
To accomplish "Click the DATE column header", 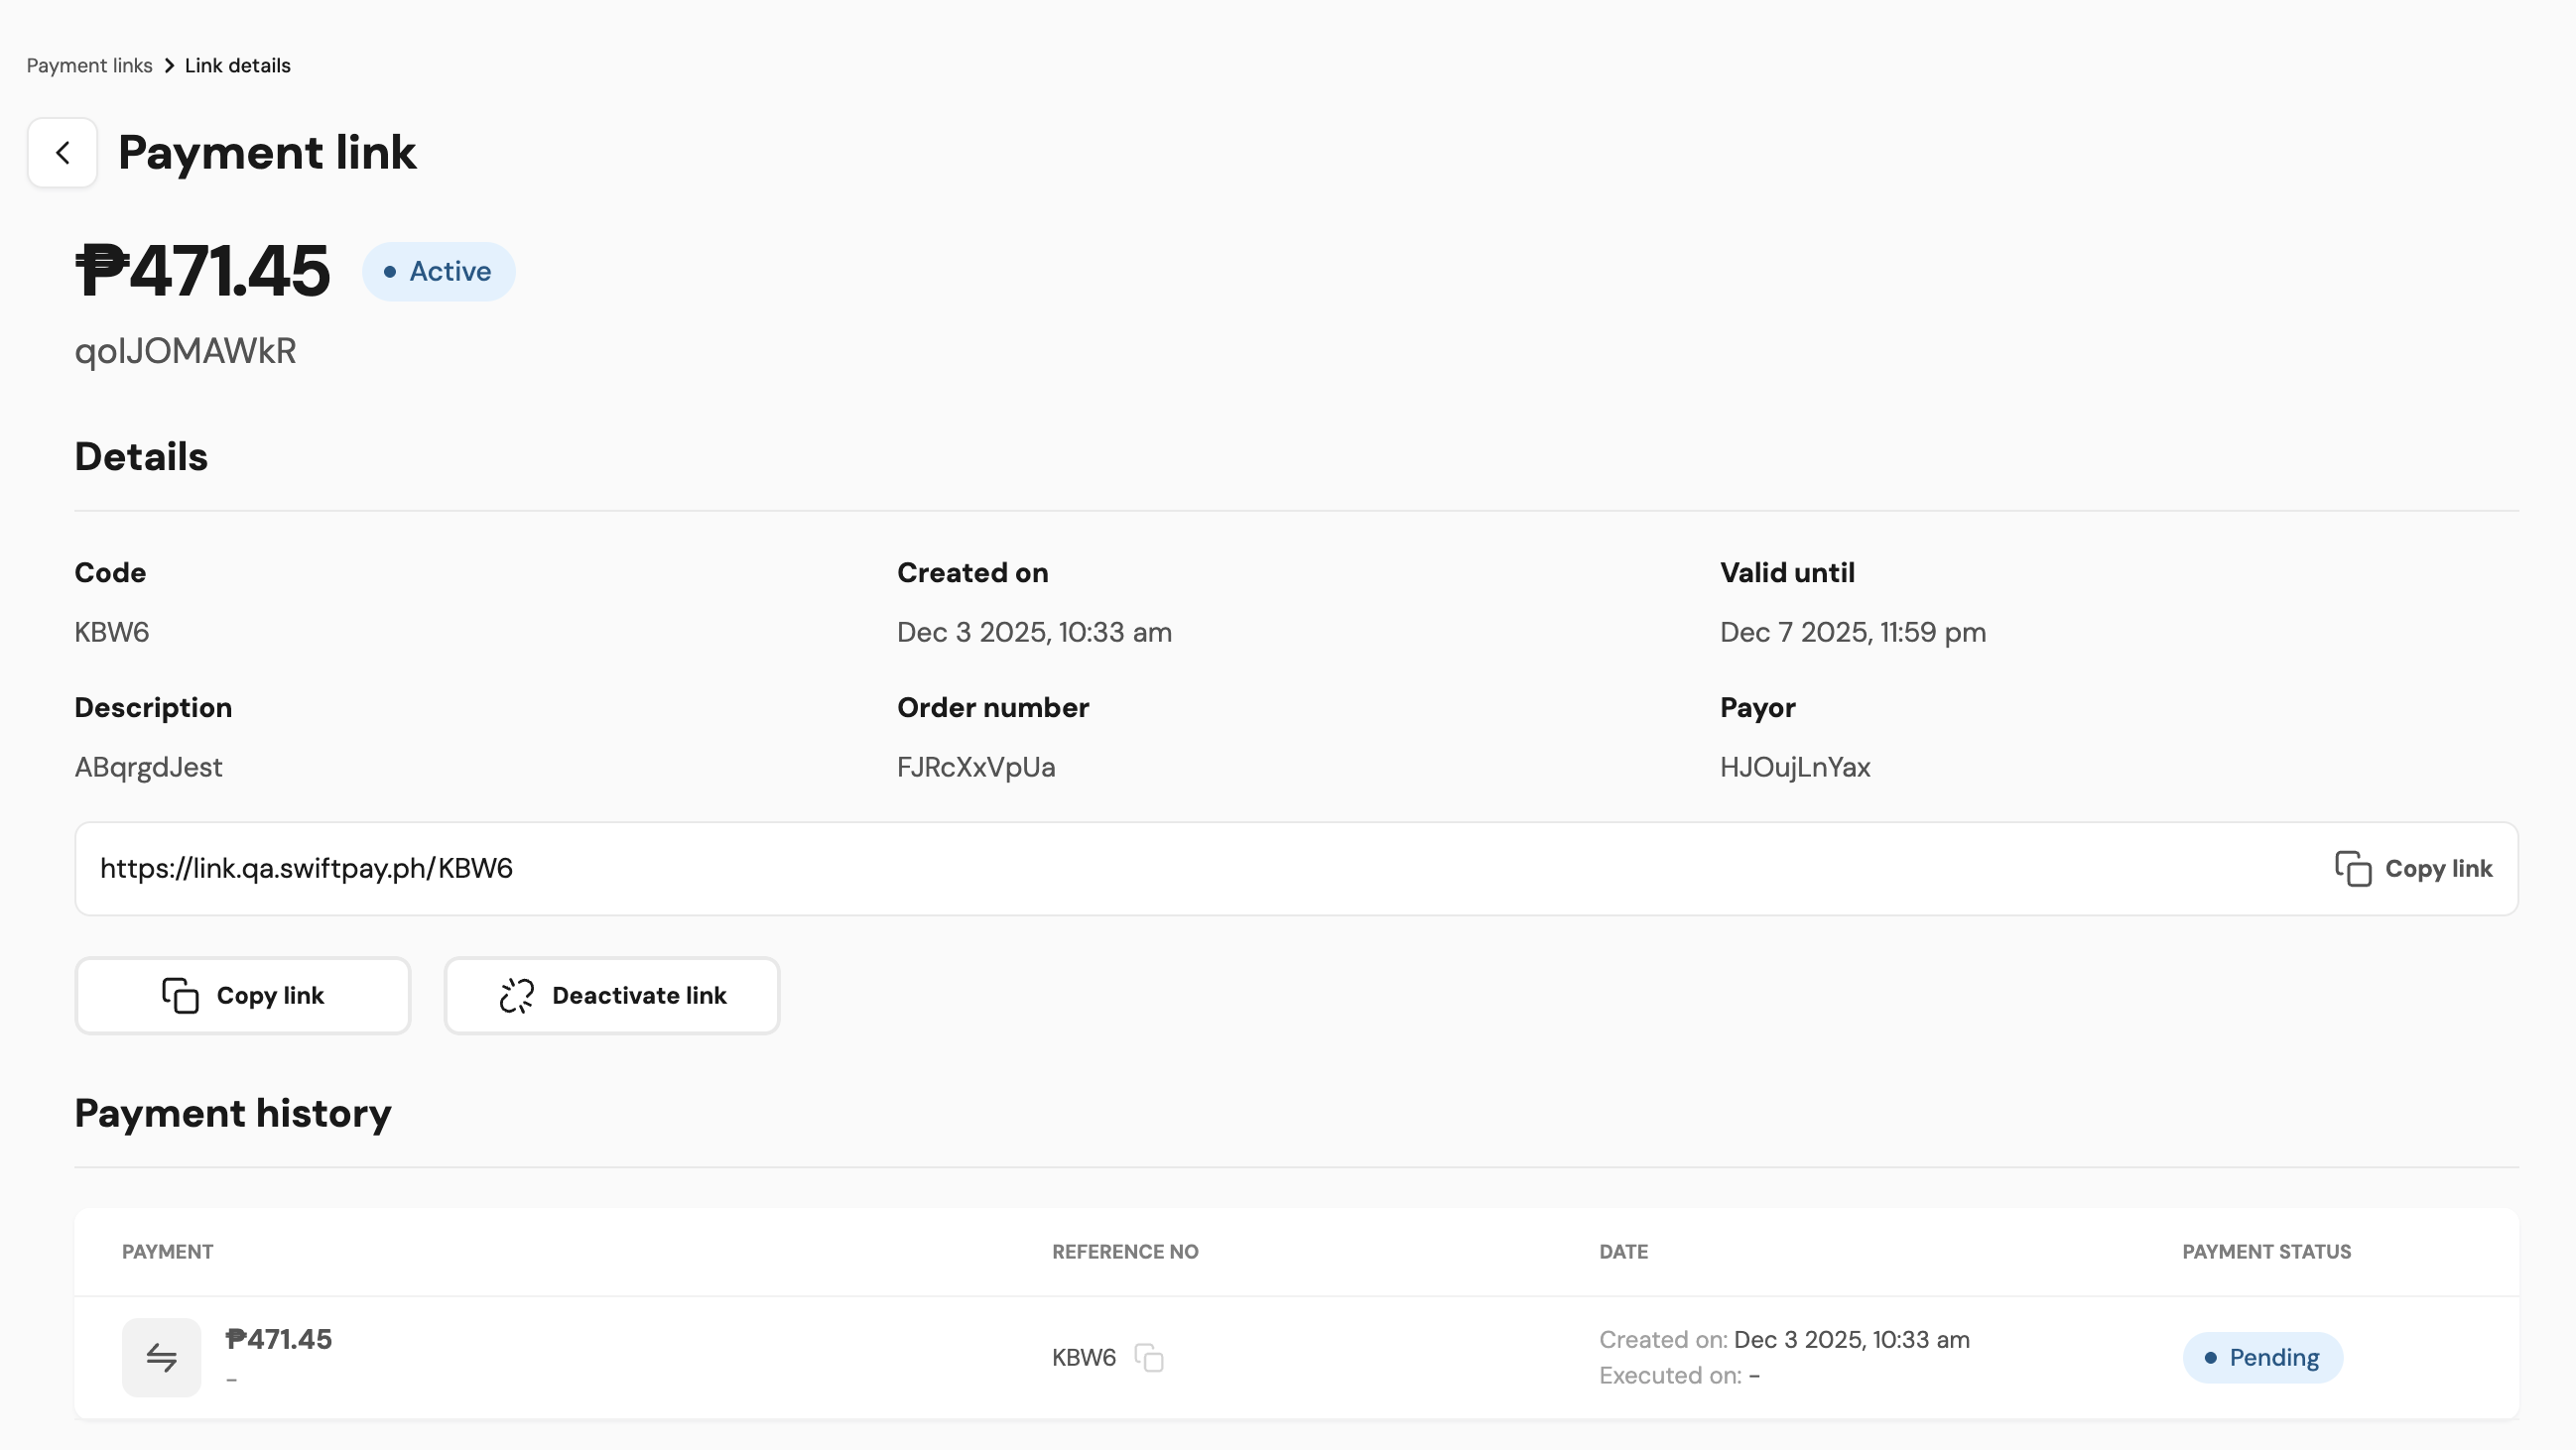I will pyautogui.click(x=1622, y=1251).
